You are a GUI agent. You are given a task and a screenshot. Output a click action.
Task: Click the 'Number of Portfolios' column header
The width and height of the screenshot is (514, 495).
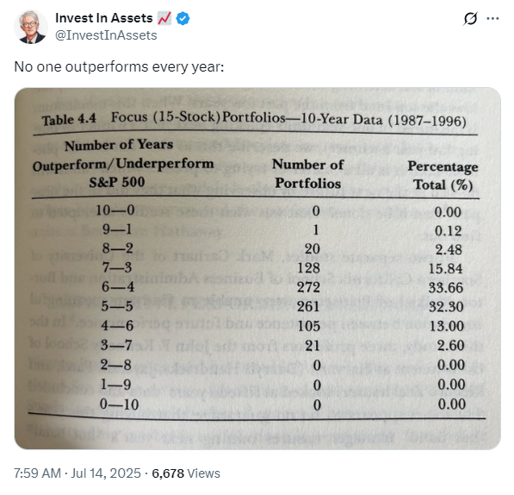pyautogui.click(x=308, y=173)
